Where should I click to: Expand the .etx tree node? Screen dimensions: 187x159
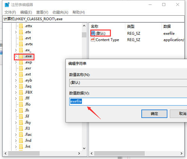(x=16, y=32)
